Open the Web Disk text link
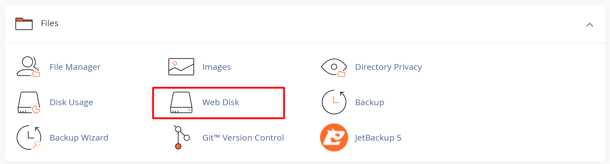The height and width of the screenshot is (164, 610). pos(221,103)
